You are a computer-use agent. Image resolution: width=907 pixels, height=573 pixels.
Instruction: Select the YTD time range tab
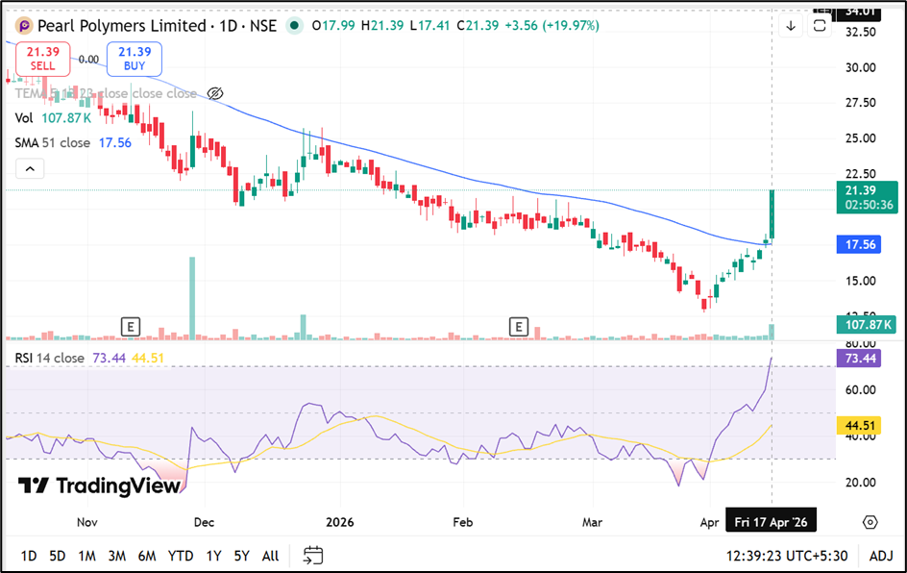(180, 555)
